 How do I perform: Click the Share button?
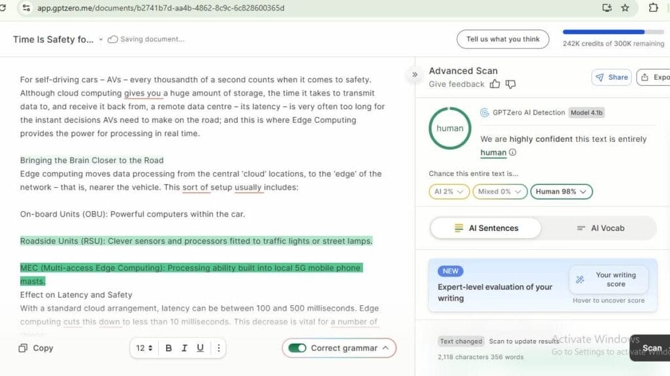point(611,77)
